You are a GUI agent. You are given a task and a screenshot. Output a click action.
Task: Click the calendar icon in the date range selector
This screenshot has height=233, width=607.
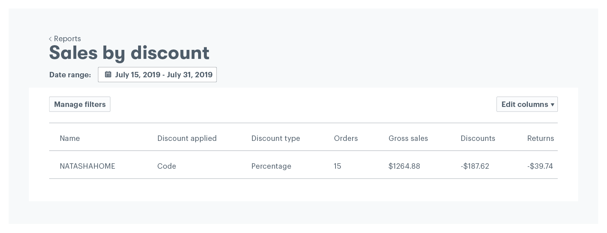(x=108, y=74)
